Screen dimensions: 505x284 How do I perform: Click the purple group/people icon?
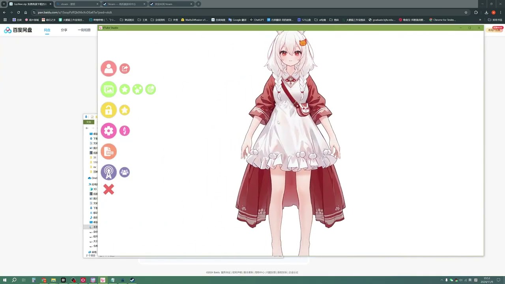[x=125, y=172]
